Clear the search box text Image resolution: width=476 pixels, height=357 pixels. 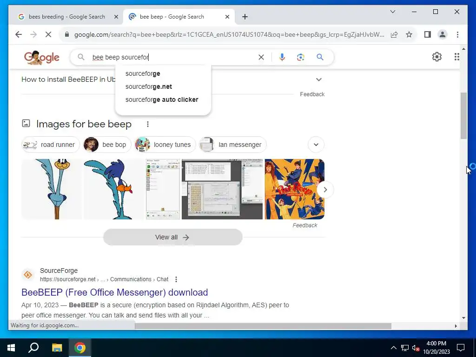click(261, 57)
